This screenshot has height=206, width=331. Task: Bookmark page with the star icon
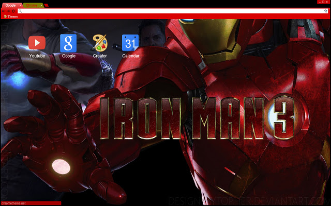click(x=326, y=11)
